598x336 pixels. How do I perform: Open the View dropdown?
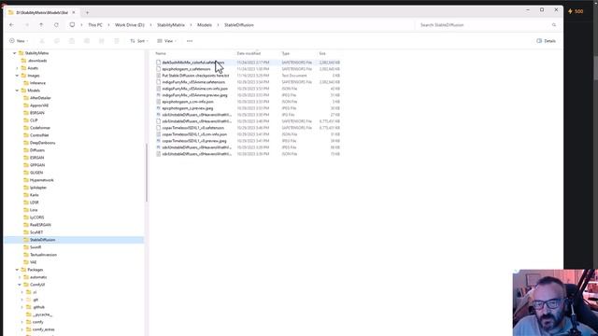click(x=166, y=41)
